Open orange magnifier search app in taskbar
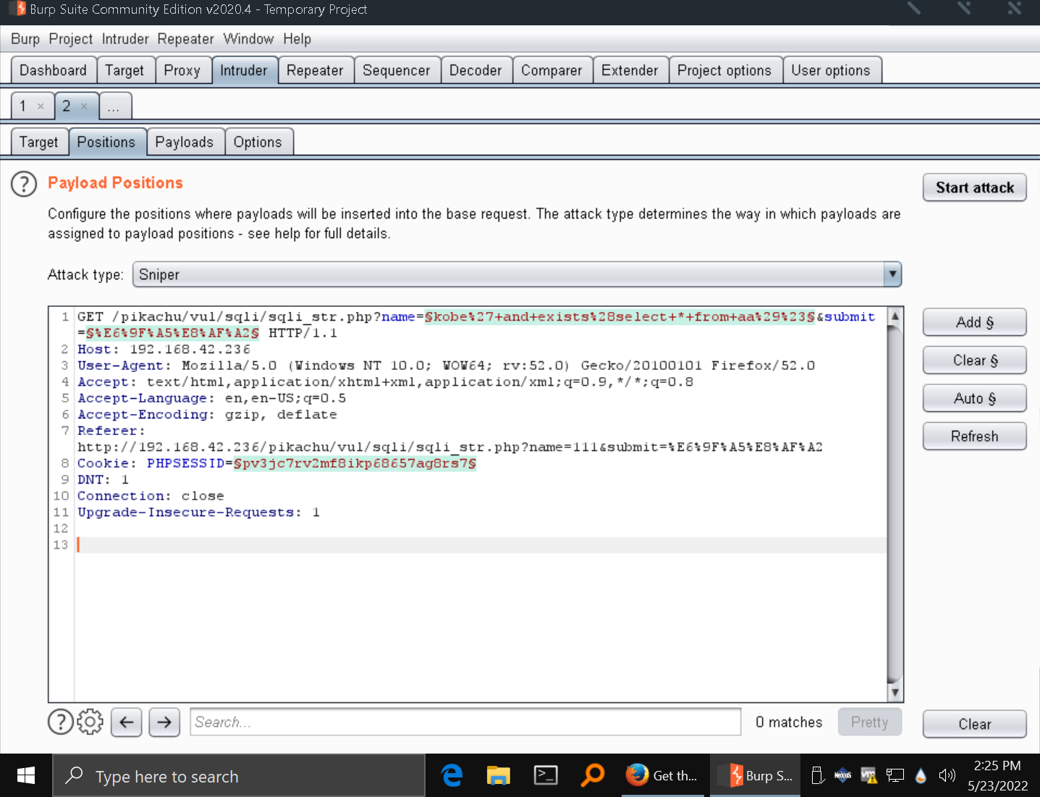This screenshot has width=1040, height=797. click(x=592, y=776)
